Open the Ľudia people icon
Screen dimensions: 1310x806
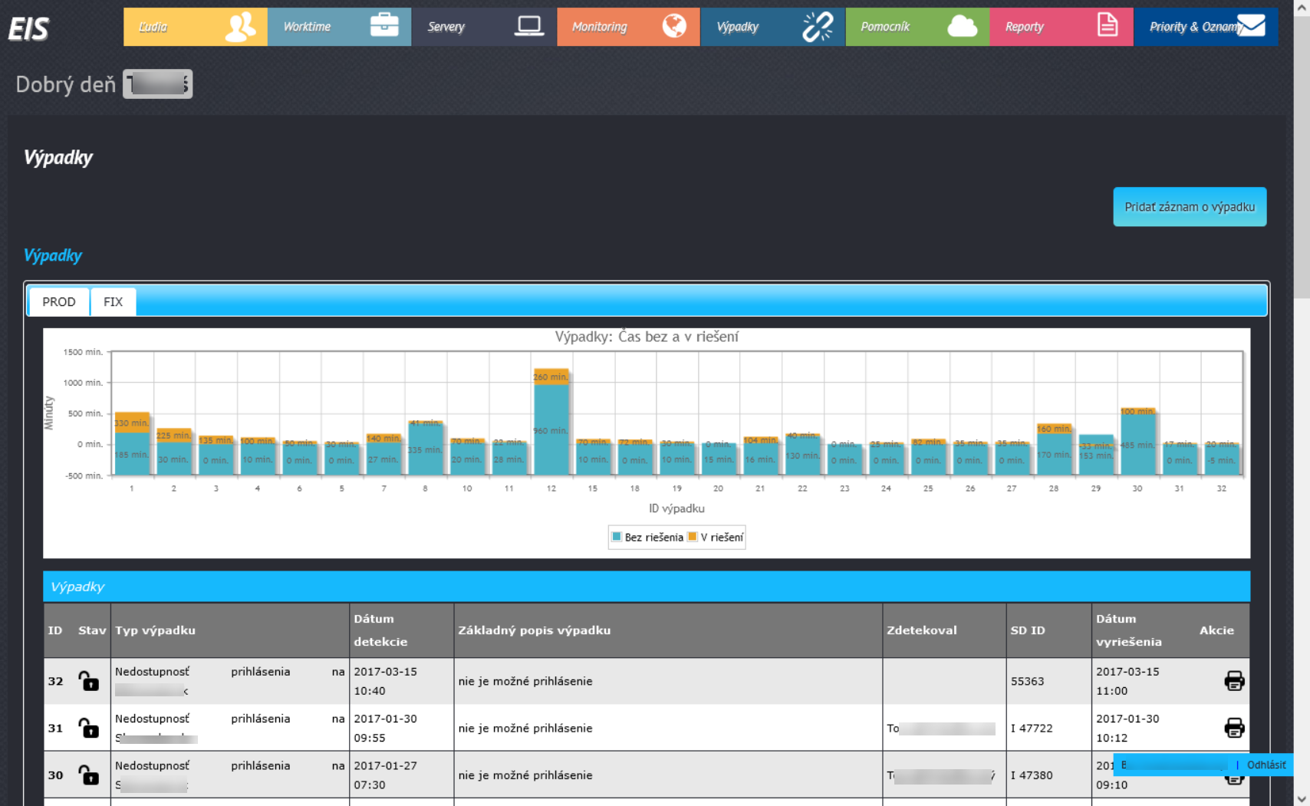pyautogui.click(x=239, y=26)
